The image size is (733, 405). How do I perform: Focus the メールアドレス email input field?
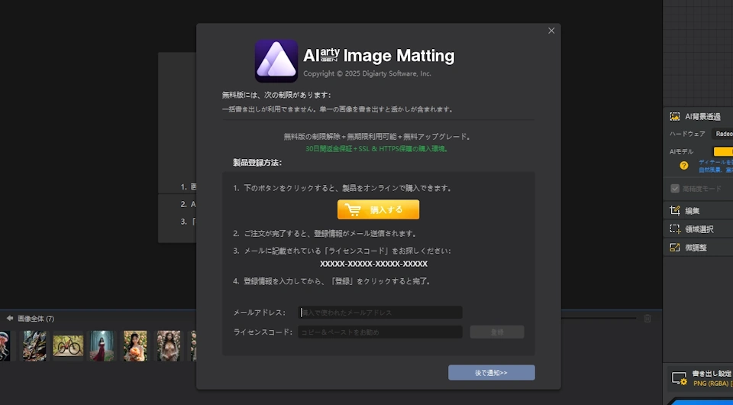tap(380, 313)
